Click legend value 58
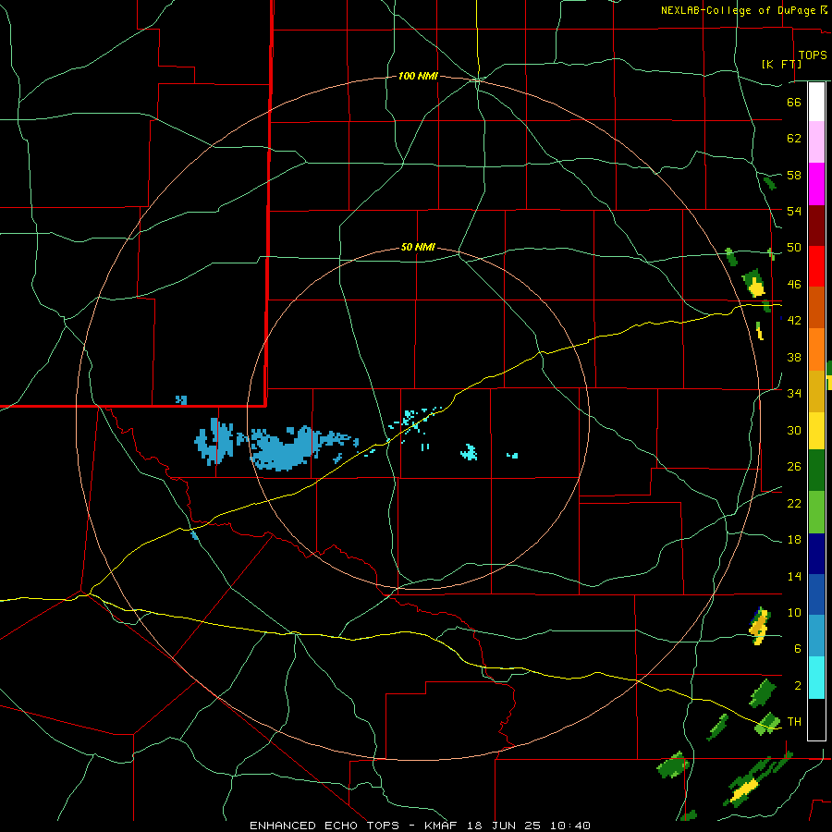The image size is (832, 832). click(794, 175)
